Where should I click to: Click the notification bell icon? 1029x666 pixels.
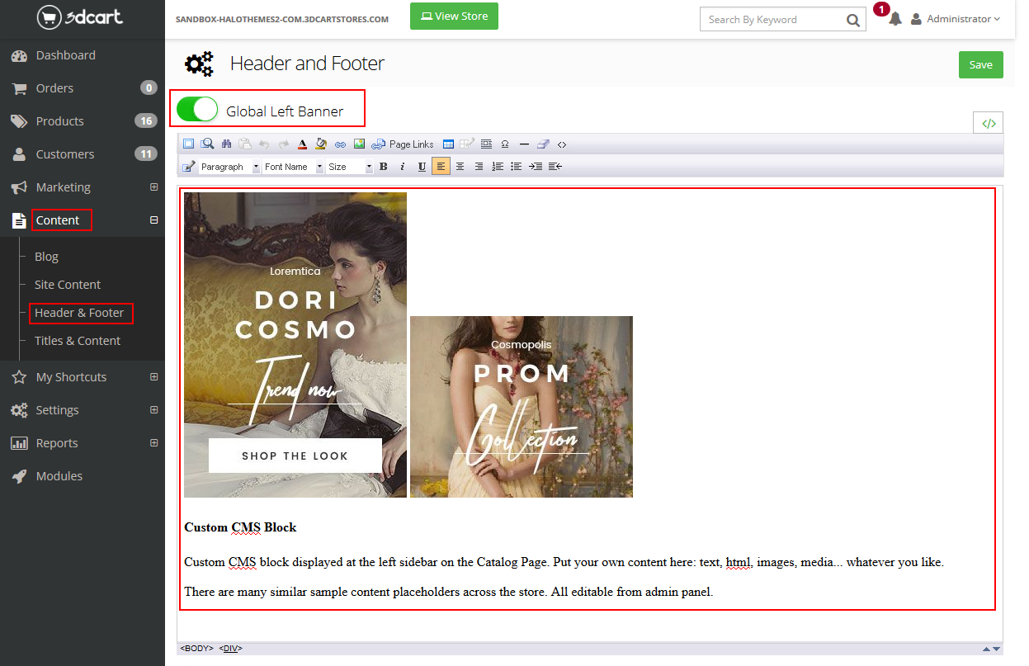[x=895, y=19]
